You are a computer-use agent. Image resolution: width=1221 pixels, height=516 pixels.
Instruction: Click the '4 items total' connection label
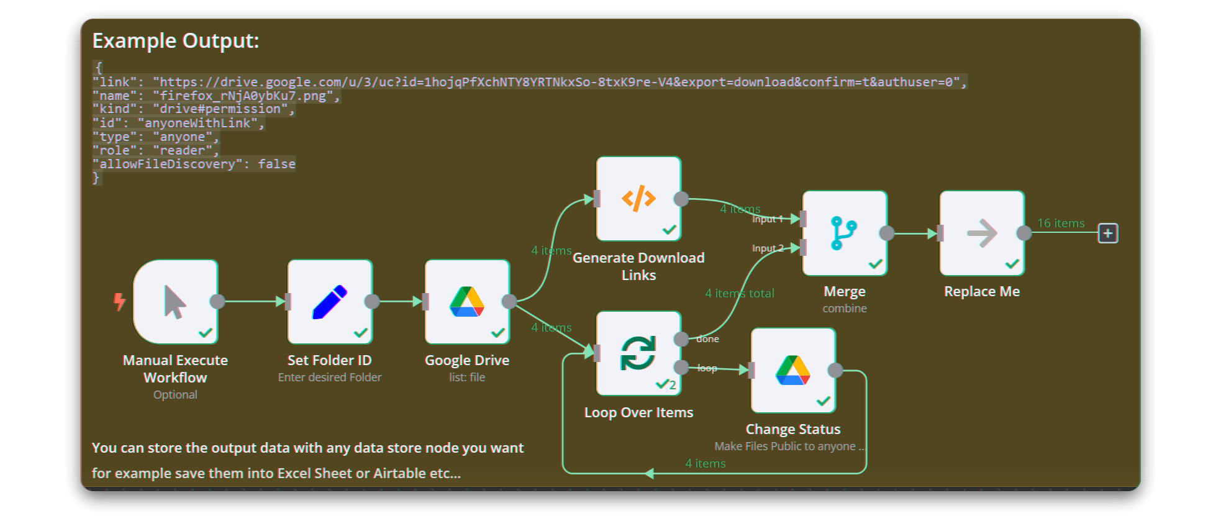(739, 293)
